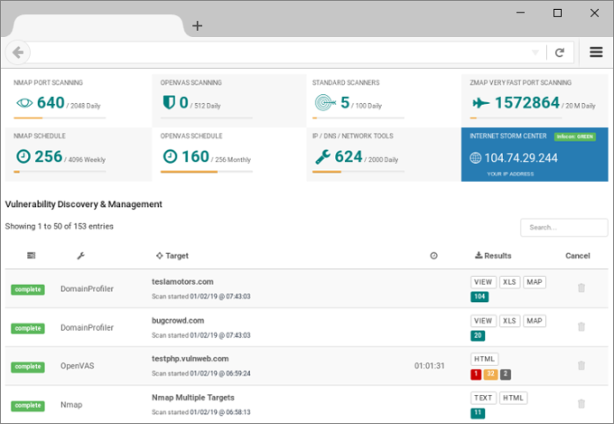
Task: Click the Nmap Port Scanning eye icon
Action: pos(24,103)
